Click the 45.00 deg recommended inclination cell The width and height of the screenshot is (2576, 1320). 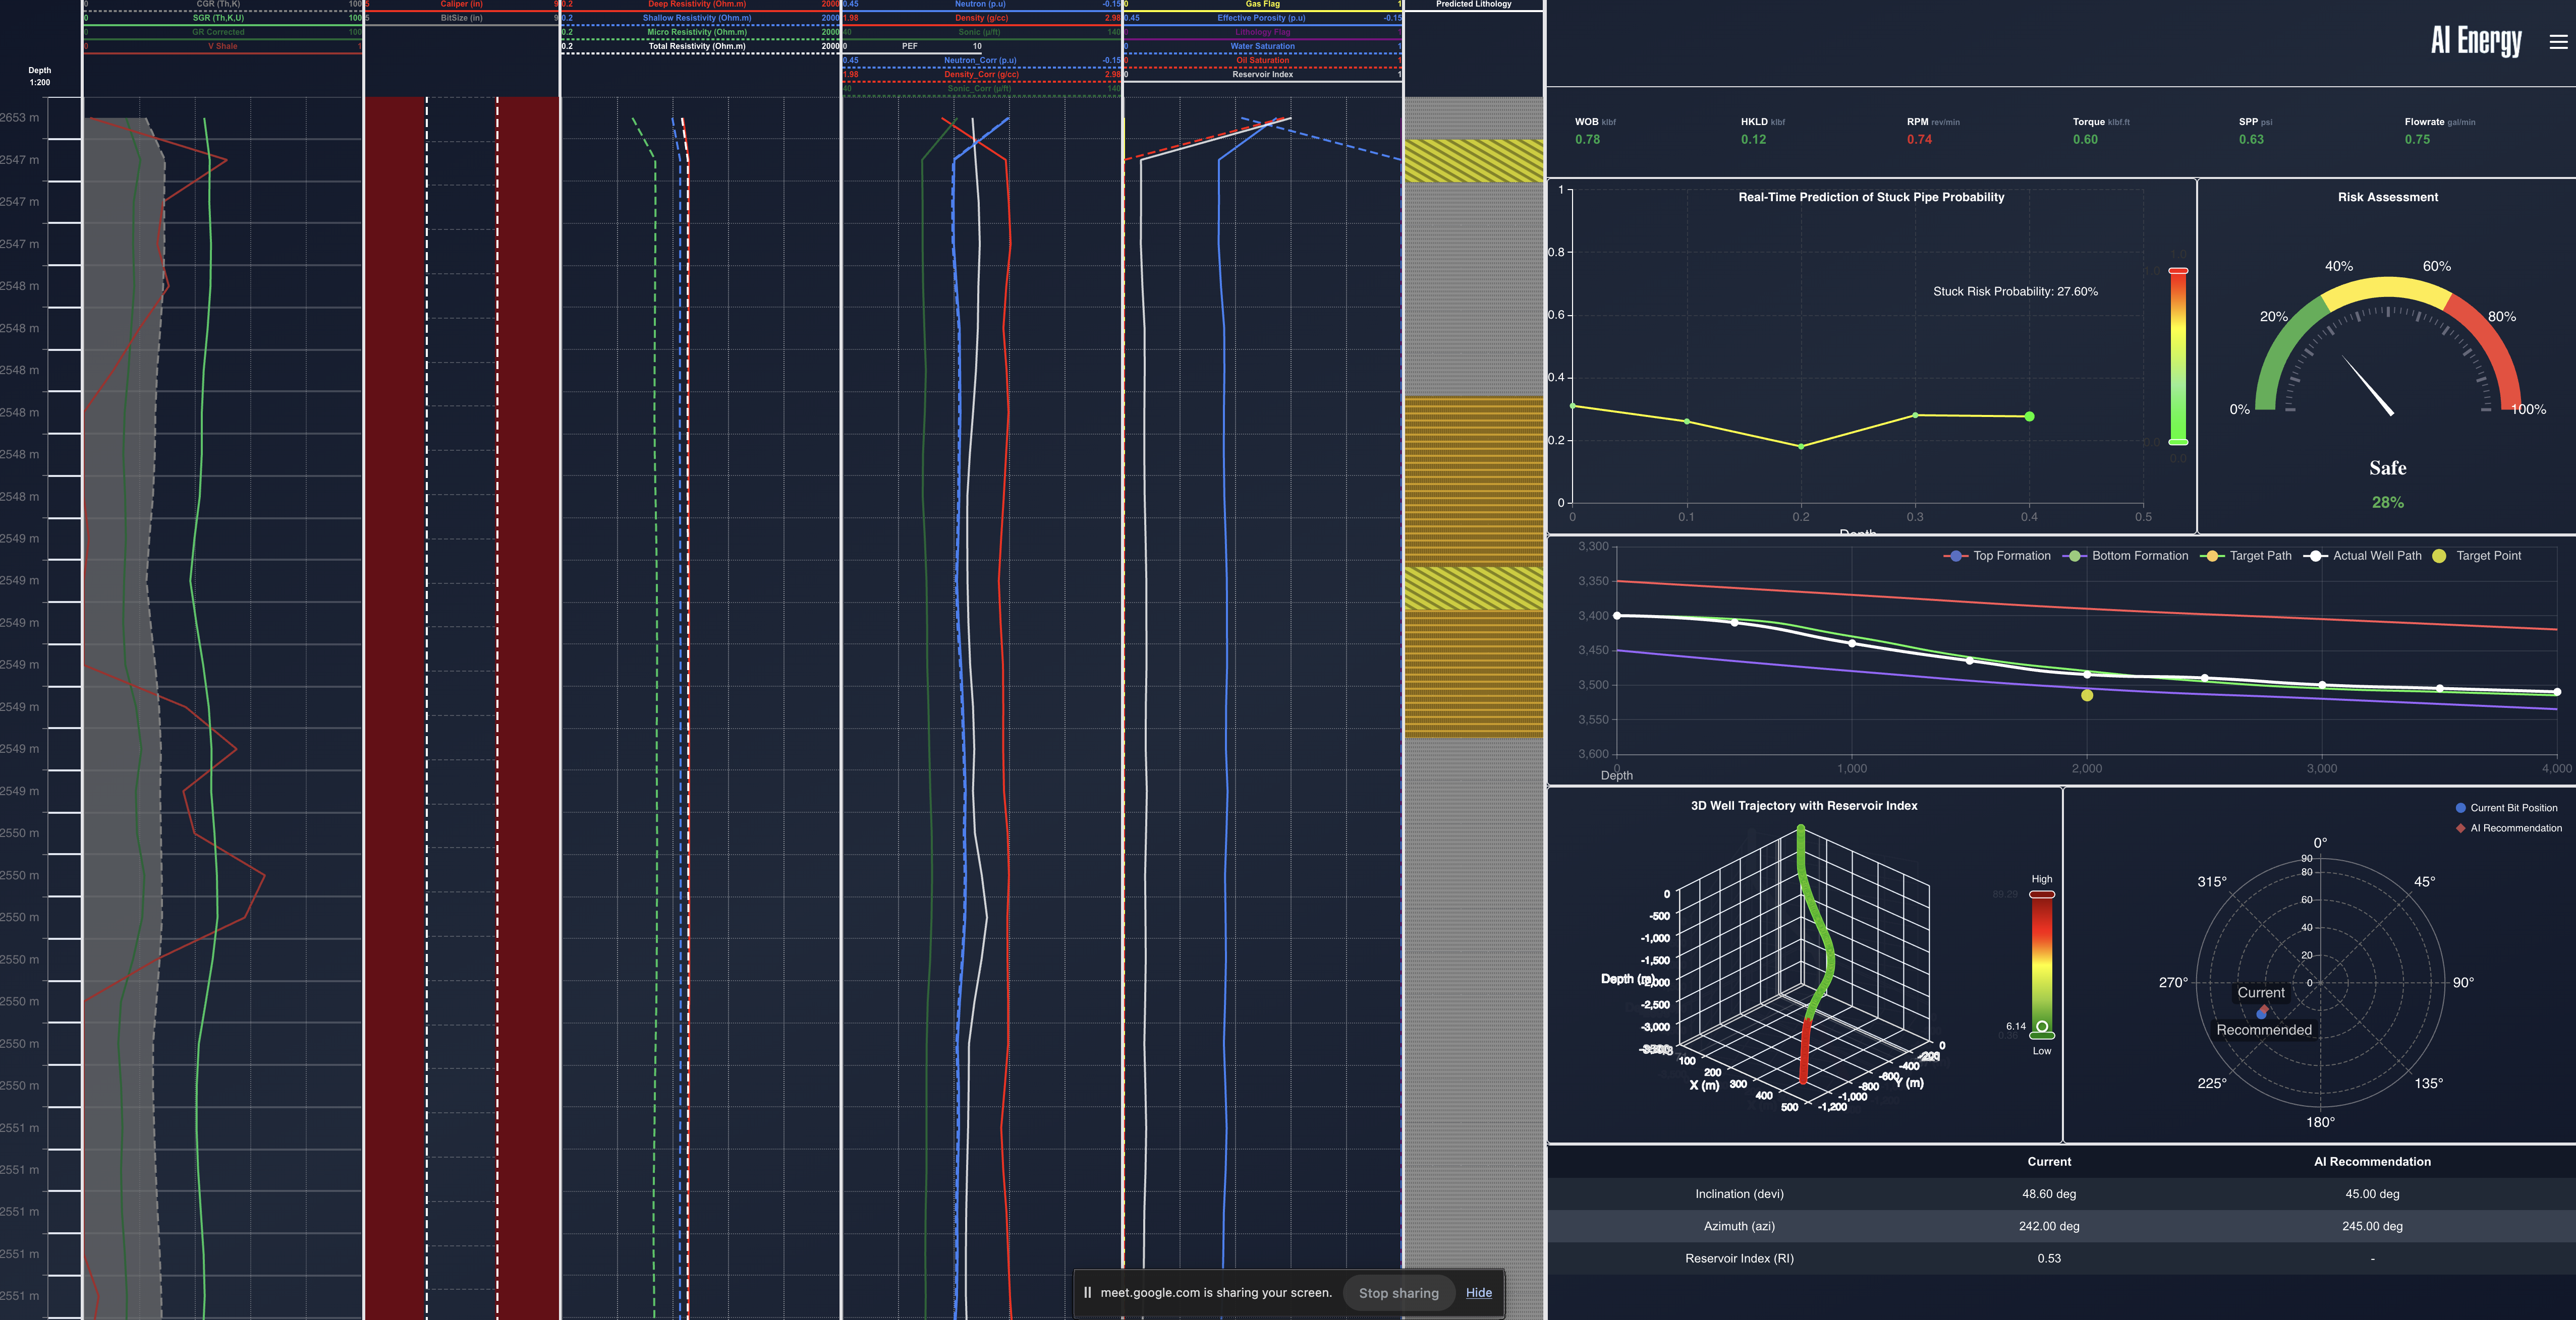2372,1194
